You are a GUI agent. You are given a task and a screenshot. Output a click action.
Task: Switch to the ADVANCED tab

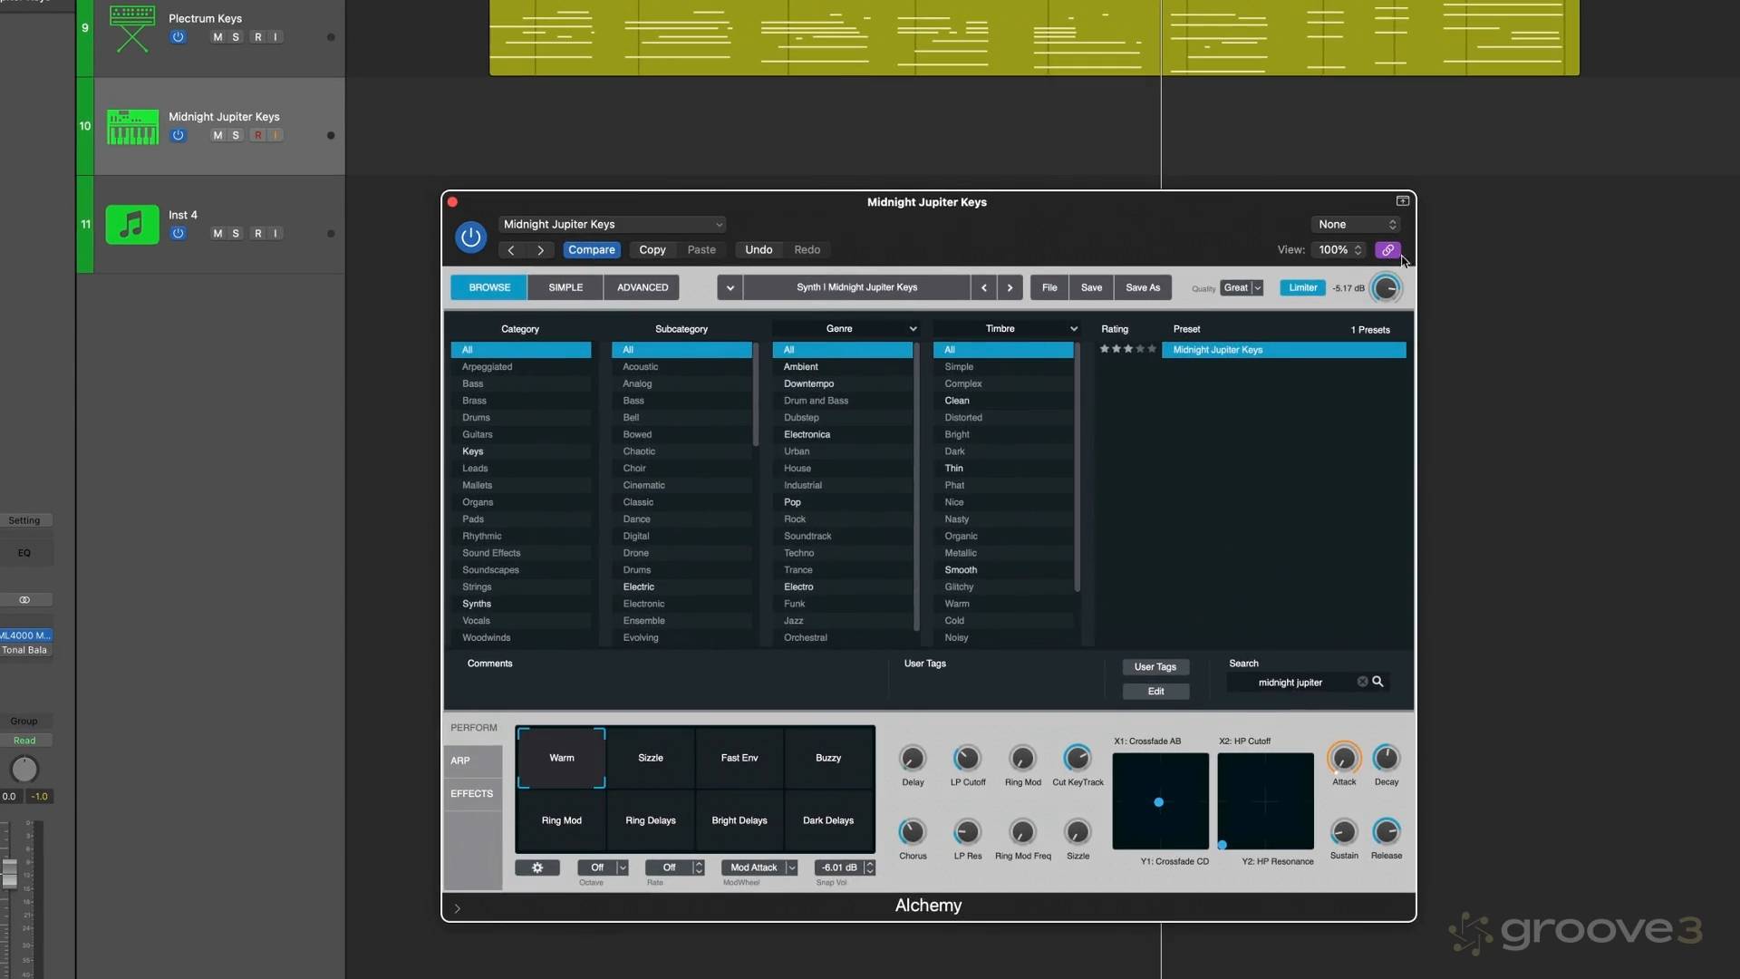pyautogui.click(x=643, y=287)
